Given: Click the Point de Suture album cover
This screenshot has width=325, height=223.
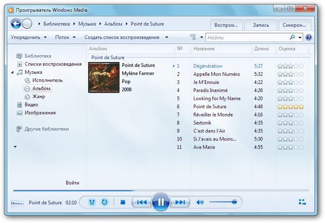Looking at the screenshot, I should (104, 77).
